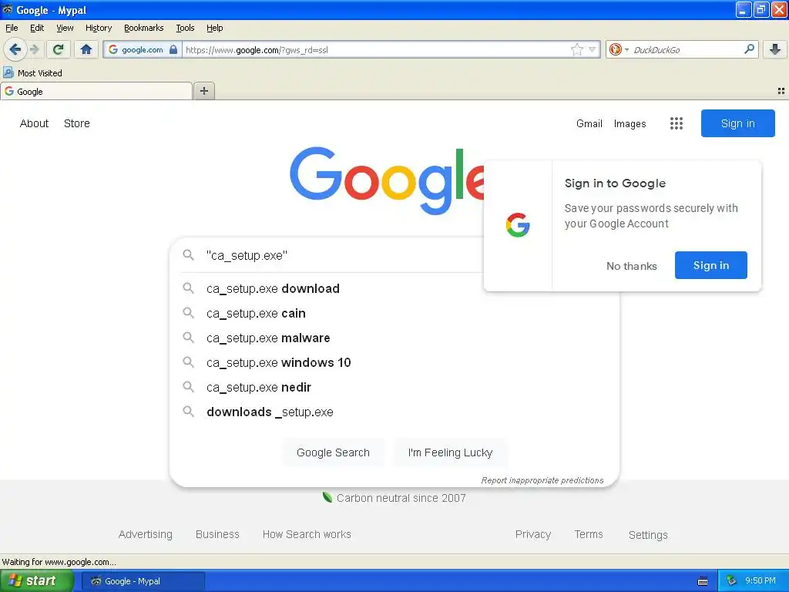Open the Settings footer link
Viewport: 789px width, 592px height.
[x=648, y=535]
